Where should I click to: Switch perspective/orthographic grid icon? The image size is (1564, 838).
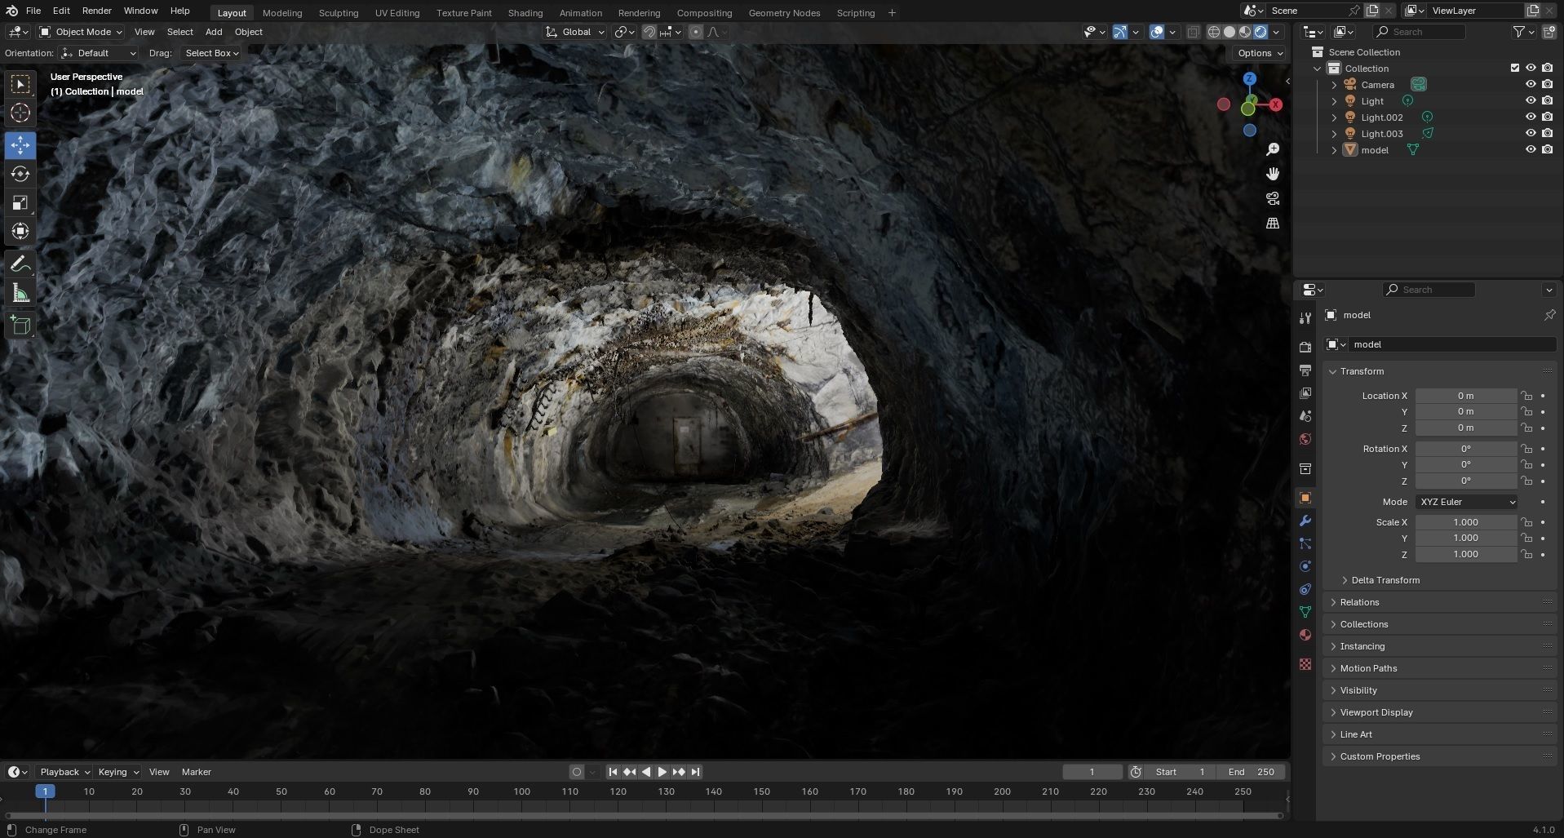click(1273, 223)
